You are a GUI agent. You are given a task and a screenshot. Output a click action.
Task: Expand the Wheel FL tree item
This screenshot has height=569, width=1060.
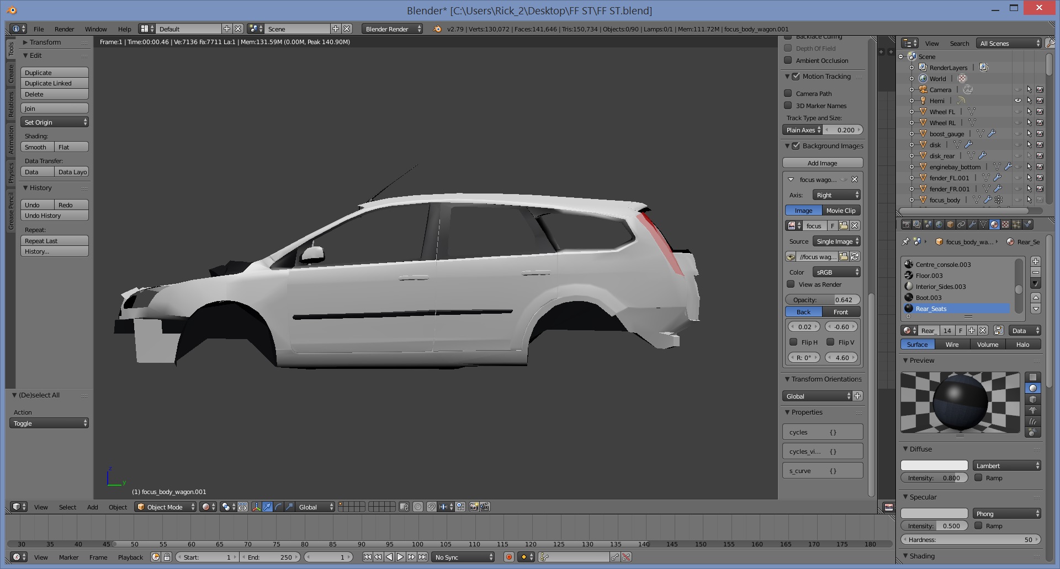(912, 112)
